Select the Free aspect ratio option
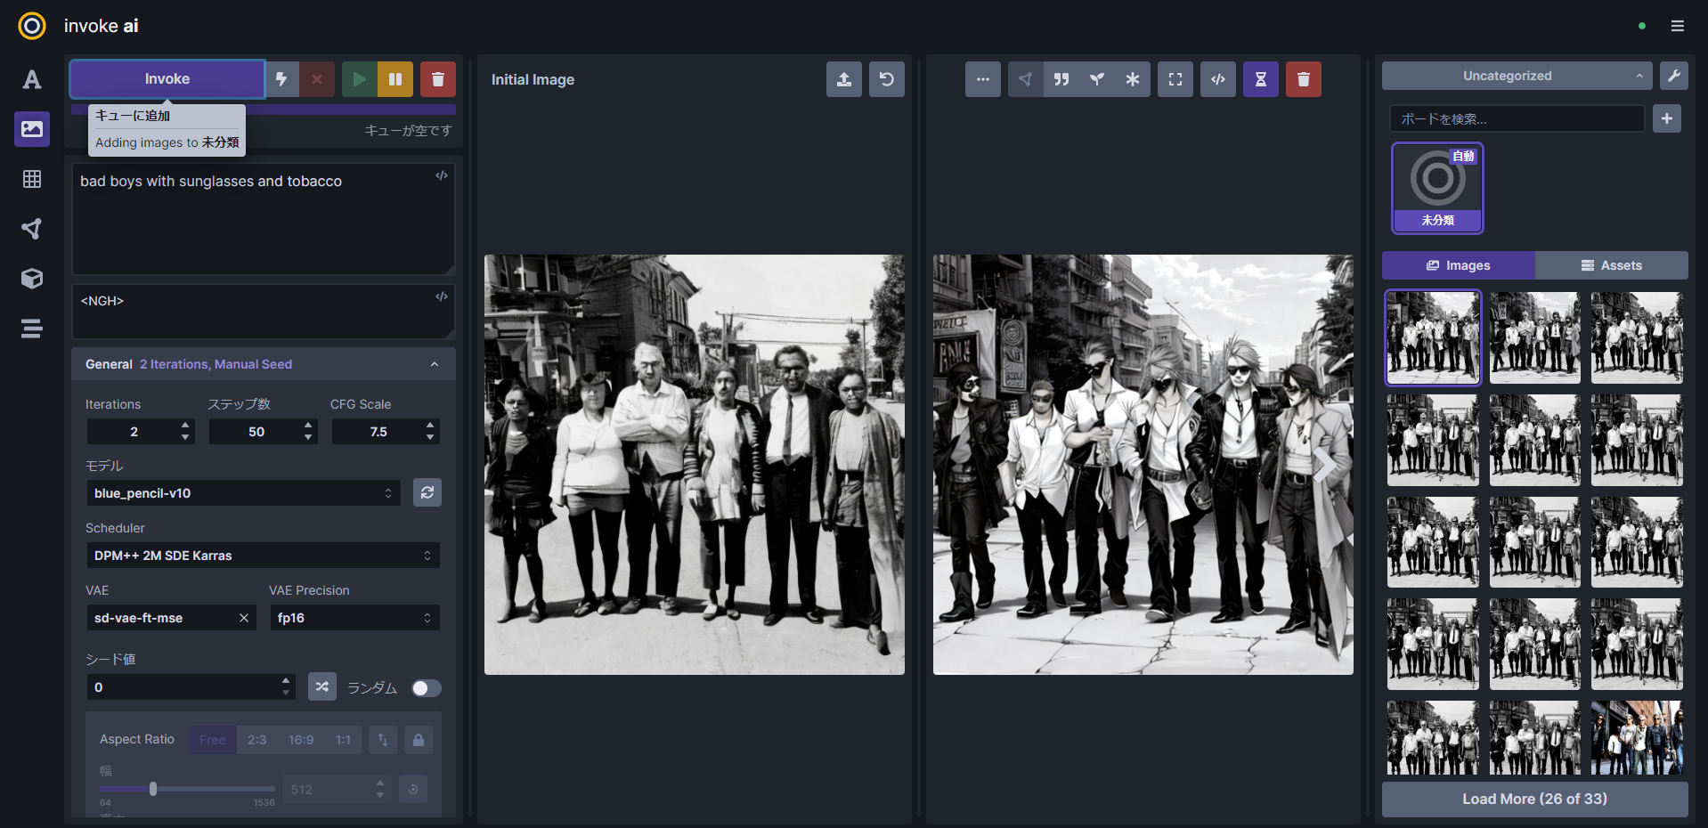The height and width of the screenshot is (828, 1708). click(213, 740)
